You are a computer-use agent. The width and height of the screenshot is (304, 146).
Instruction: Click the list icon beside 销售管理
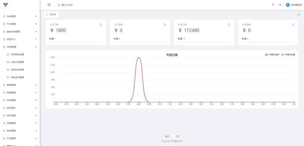coord(4,85)
